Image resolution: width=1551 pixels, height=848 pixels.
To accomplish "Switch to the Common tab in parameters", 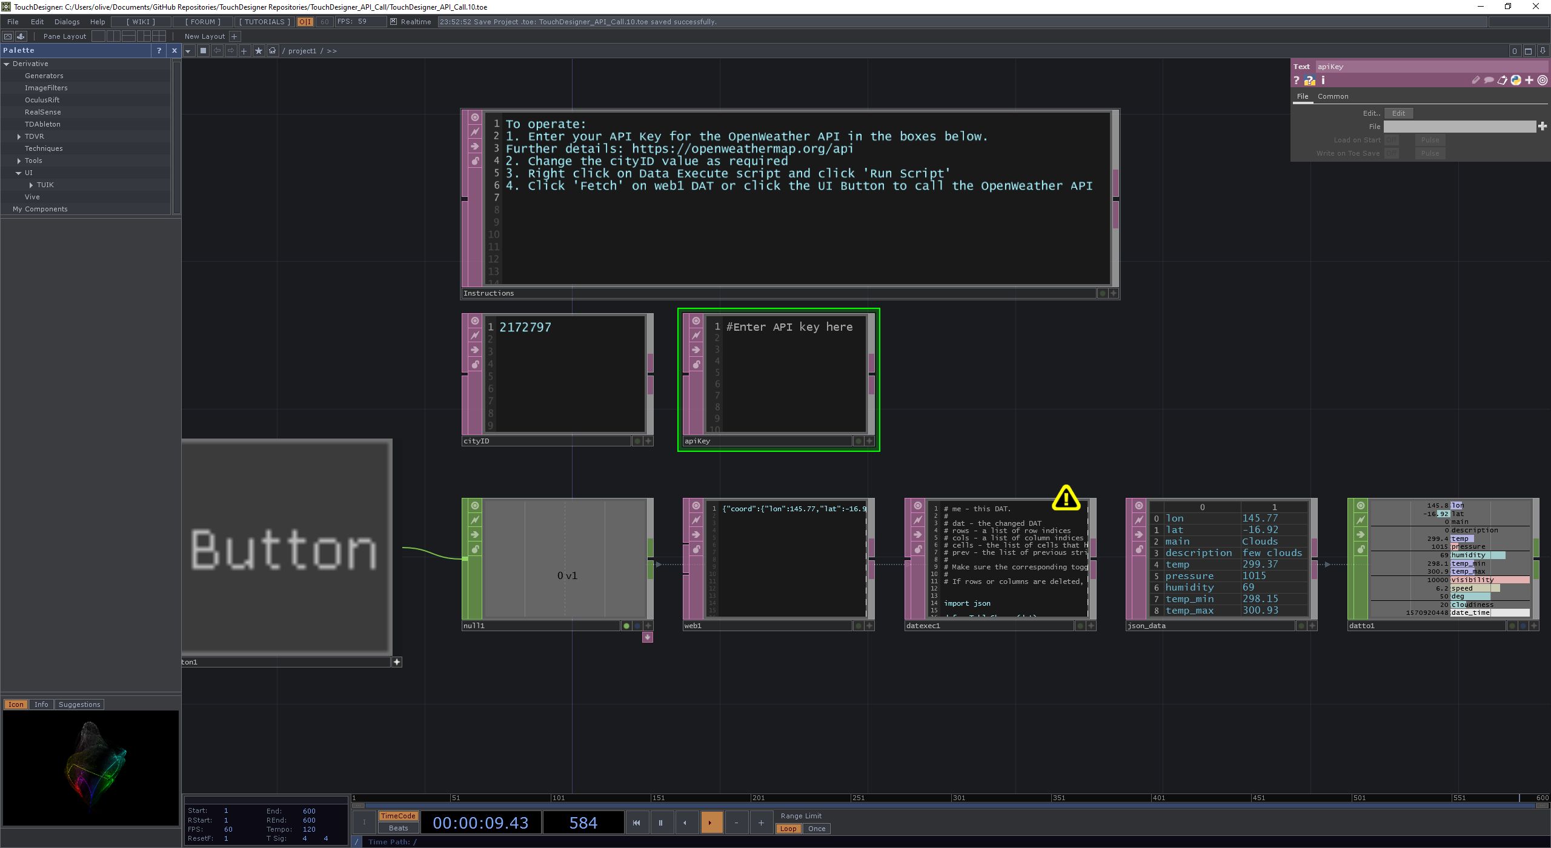I will (x=1333, y=96).
